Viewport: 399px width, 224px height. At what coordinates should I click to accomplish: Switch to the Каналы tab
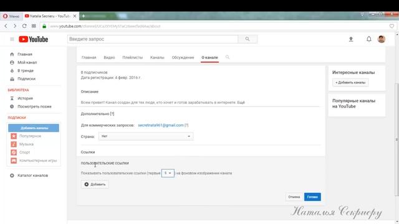click(x=157, y=57)
